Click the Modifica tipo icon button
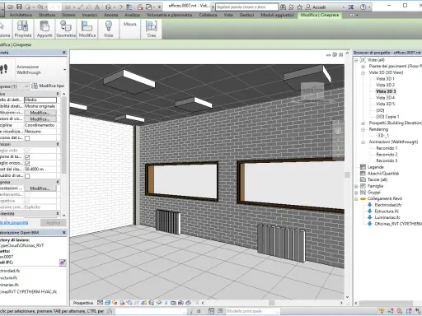Screen dimensions: 422x316 [48, 86]
